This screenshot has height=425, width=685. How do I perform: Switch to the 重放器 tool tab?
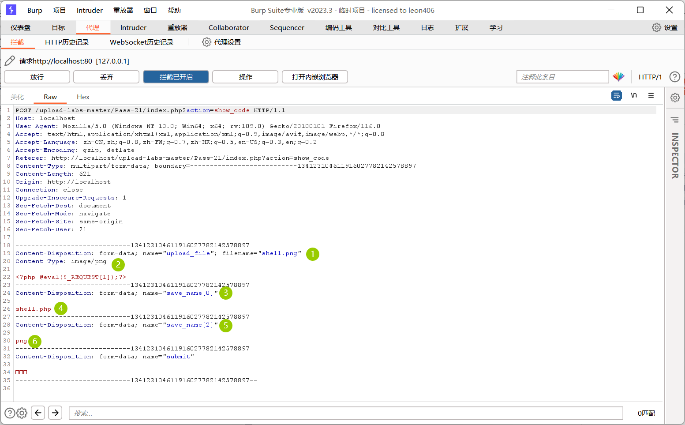click(x=177, y=27)
